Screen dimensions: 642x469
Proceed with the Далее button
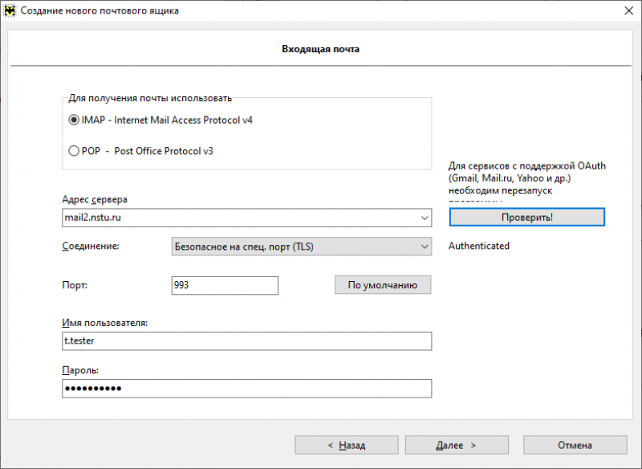click(457, 445)
